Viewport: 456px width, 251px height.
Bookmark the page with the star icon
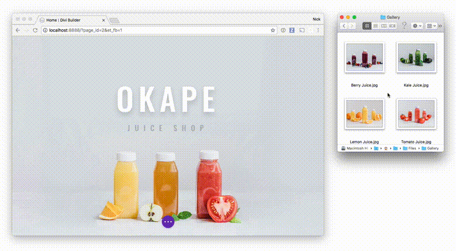[273, 30]
